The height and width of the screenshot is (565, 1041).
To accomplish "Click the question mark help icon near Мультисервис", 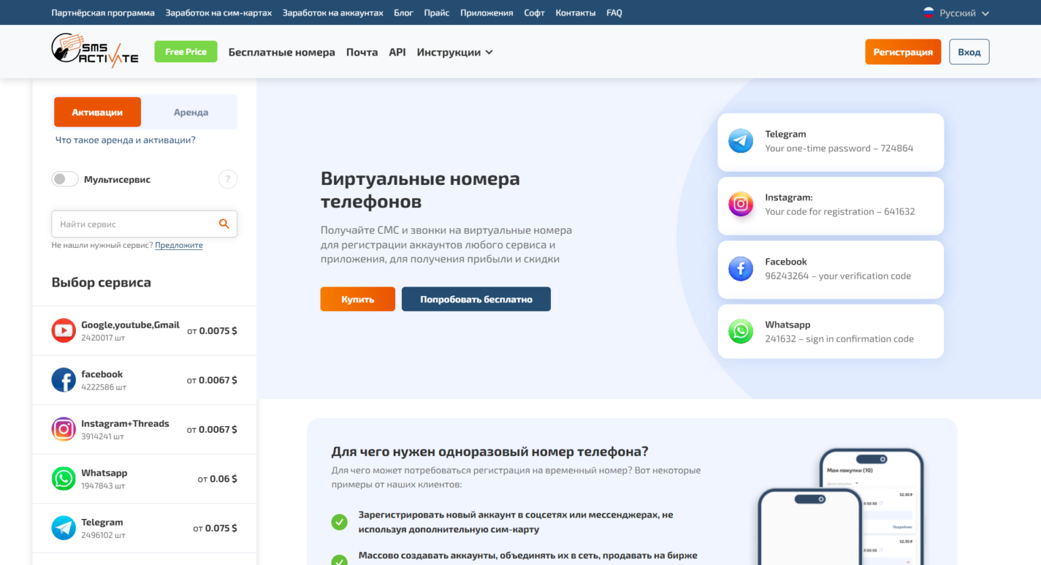I will click(228, 179).
